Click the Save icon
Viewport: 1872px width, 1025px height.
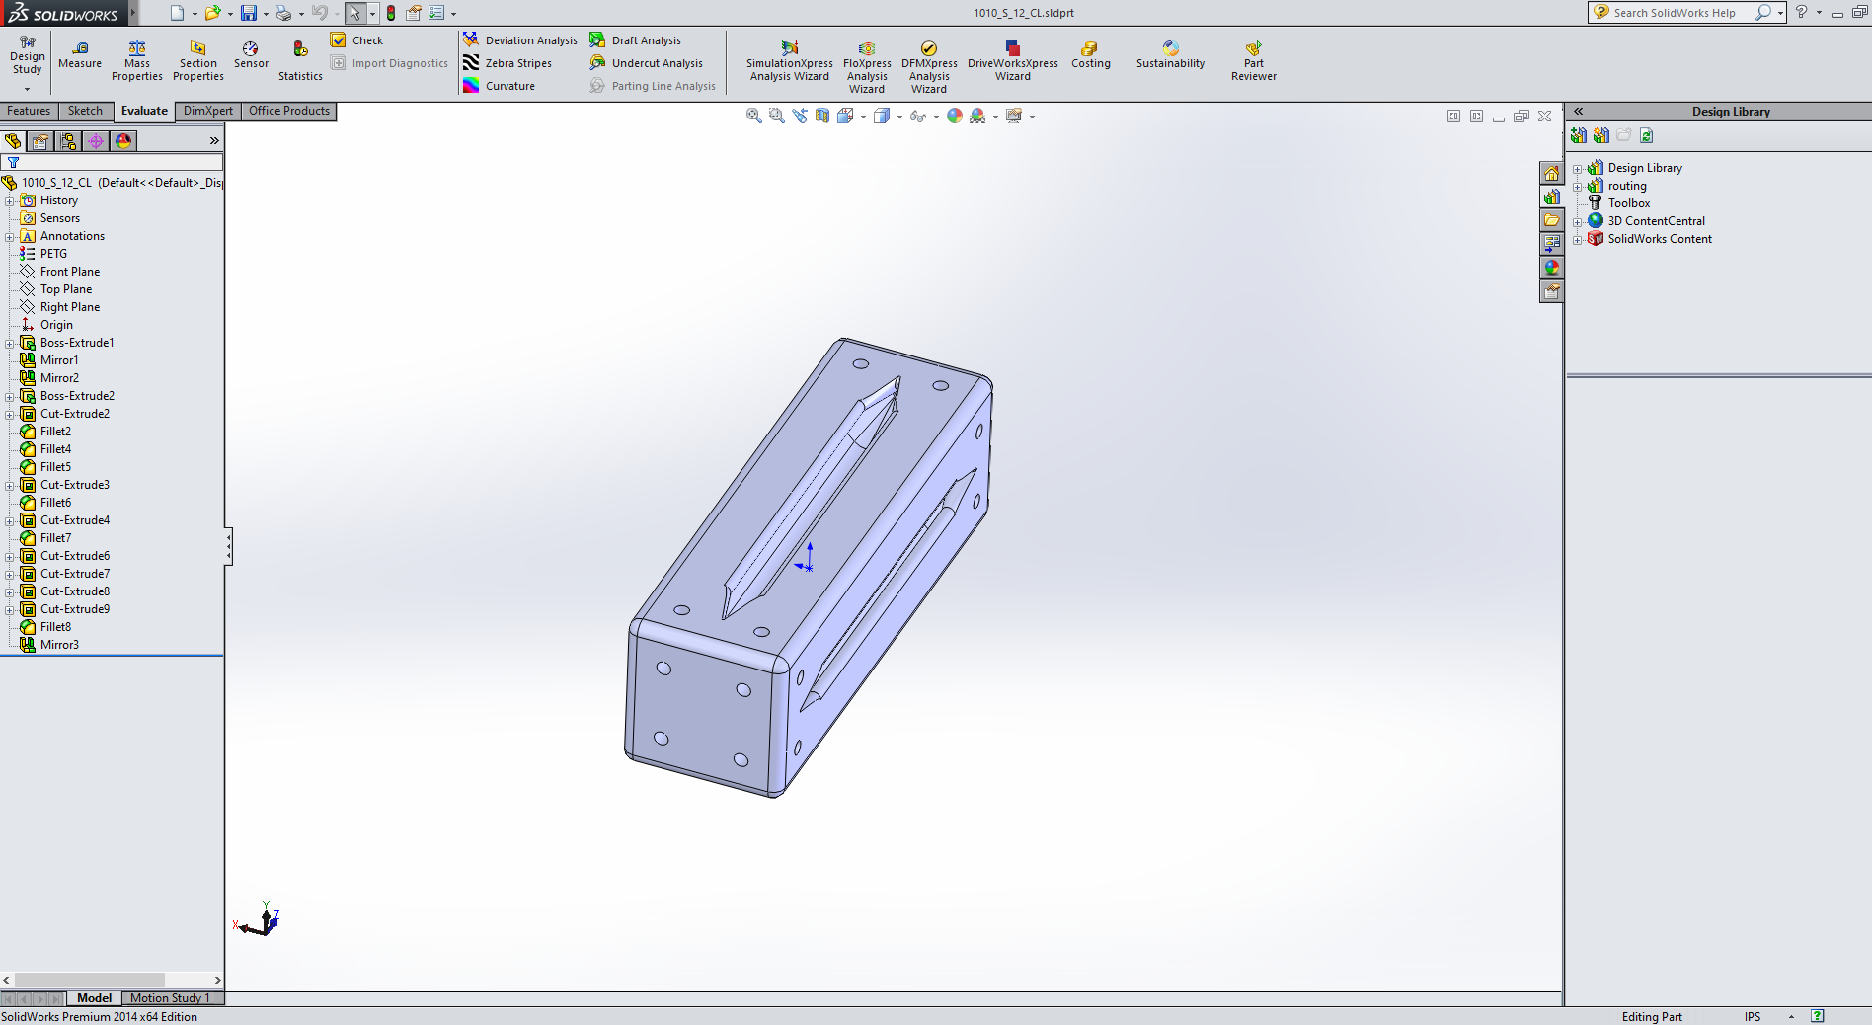249,13
